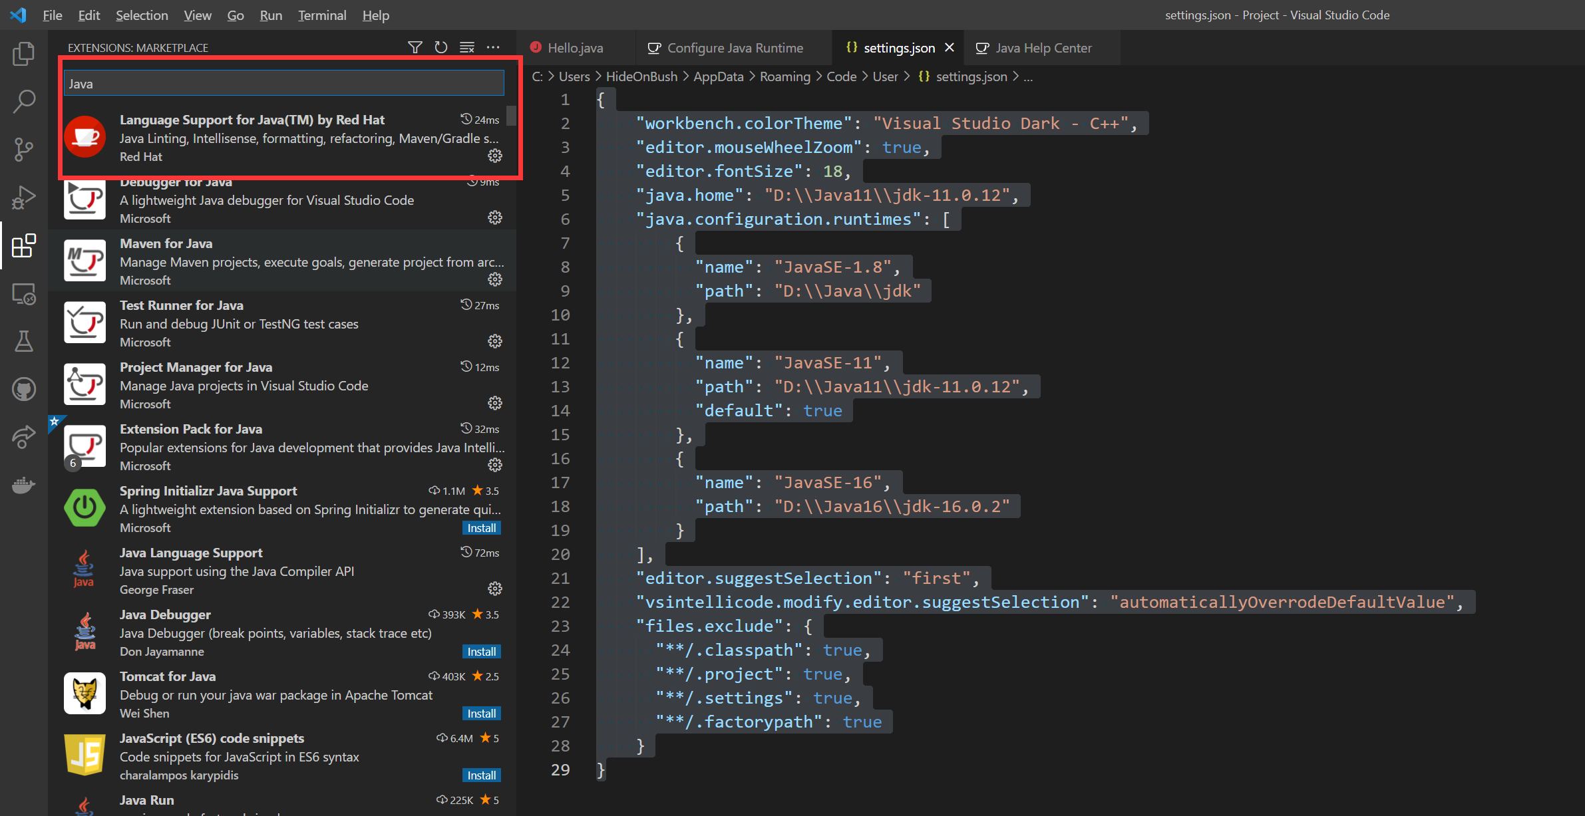
Task: Clear extensions search results
Action: 467,48
